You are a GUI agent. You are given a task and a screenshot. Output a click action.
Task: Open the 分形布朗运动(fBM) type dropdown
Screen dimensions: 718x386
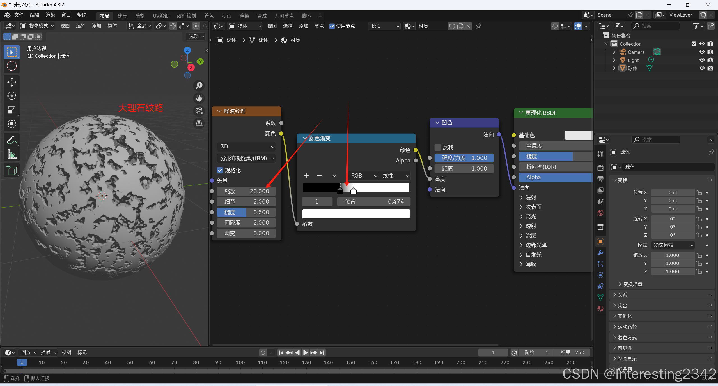pyautogui.click(x=246, y=158)
